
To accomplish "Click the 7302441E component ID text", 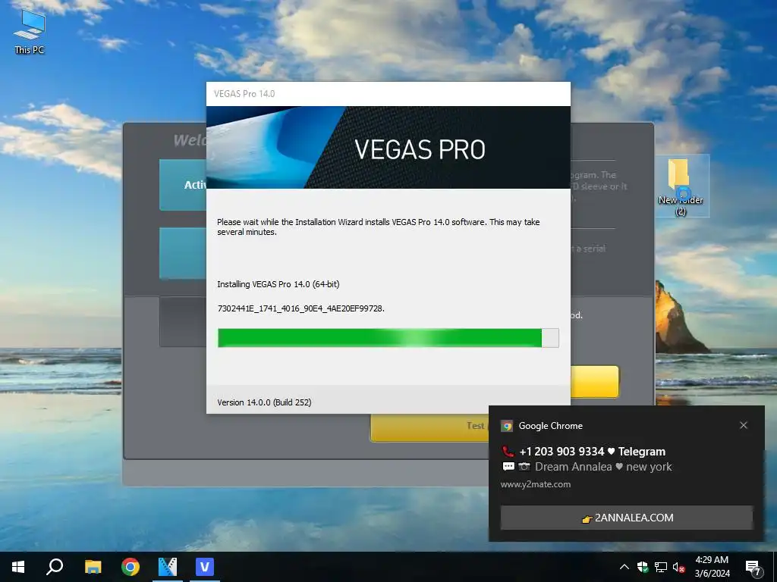I will click(301, 308).
